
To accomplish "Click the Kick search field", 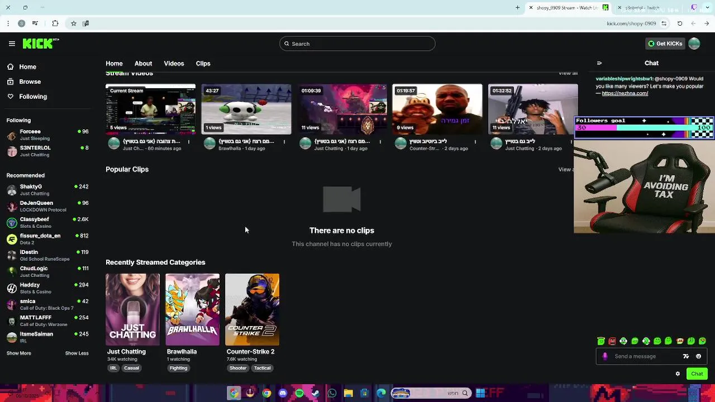I will tap(357, 44).
